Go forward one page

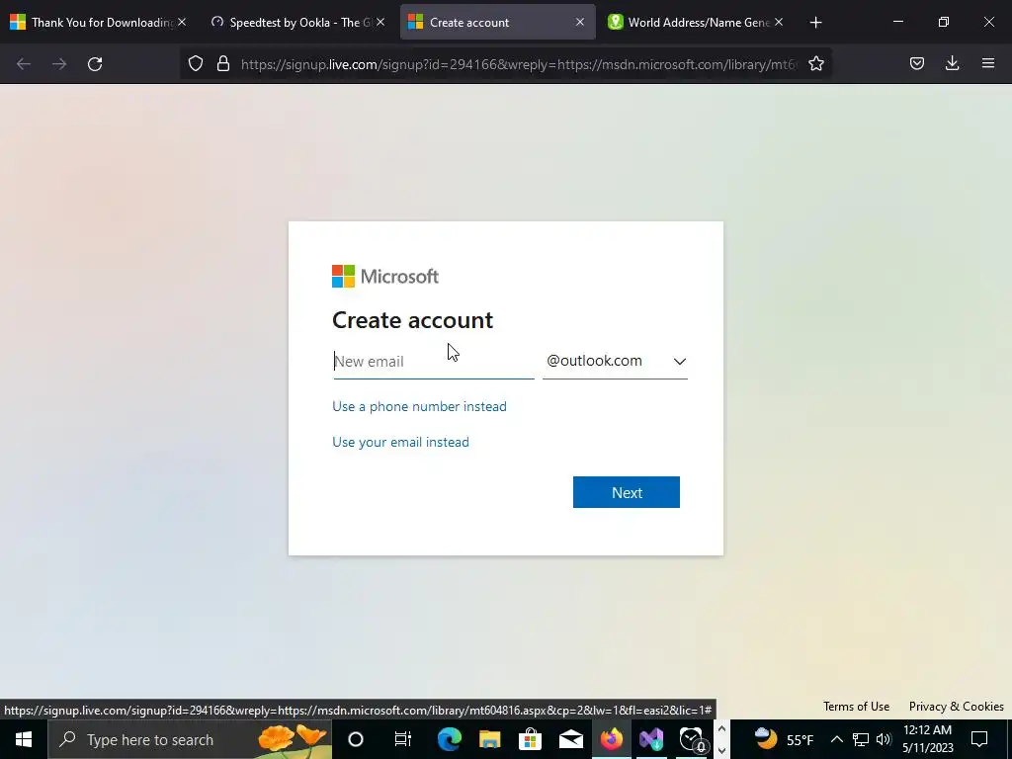coord(59,64)
